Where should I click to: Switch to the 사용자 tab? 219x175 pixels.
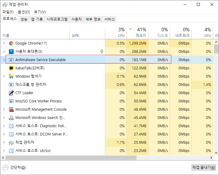pyautogui.click(x=77, y=19)
